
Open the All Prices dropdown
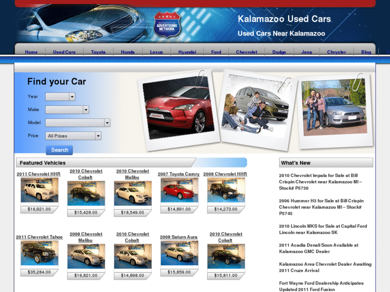[x=73, y=136]
